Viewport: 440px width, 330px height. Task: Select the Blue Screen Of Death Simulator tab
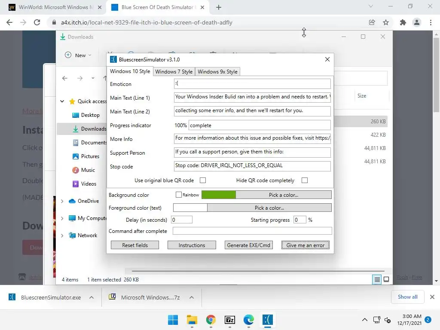pos(157,7)
